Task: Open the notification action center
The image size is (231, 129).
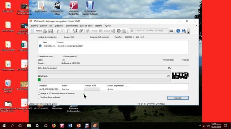Action: coord(225,126)
